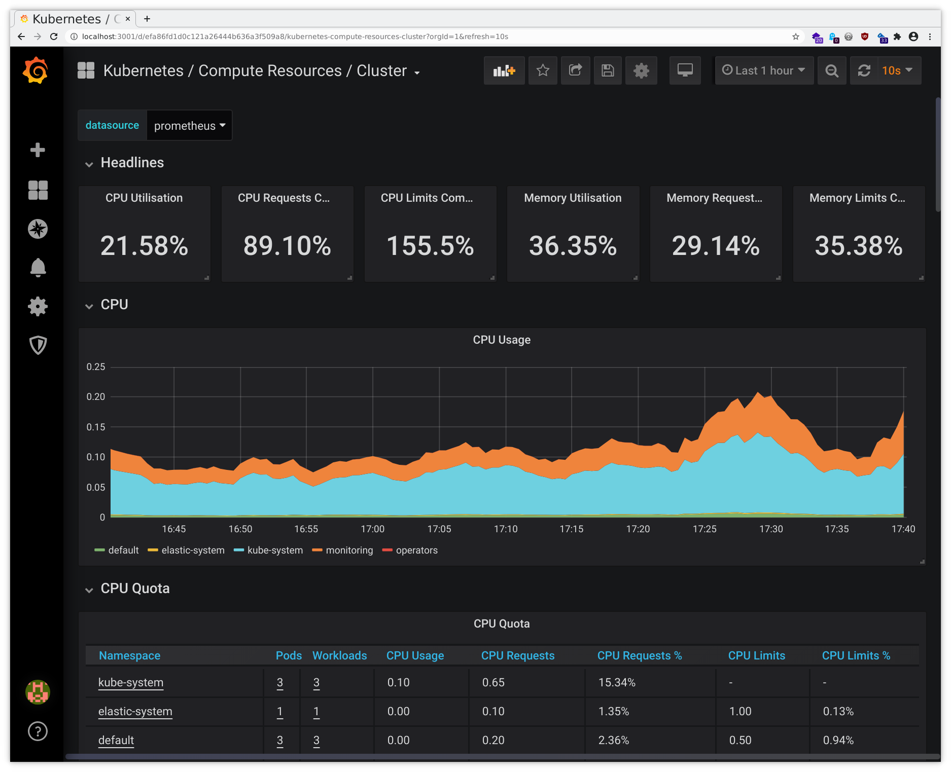Collapse the Headlines row
951x772 pixels.
(132, 163)
